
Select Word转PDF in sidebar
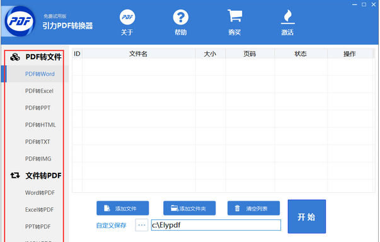click(x=40, y=193)
